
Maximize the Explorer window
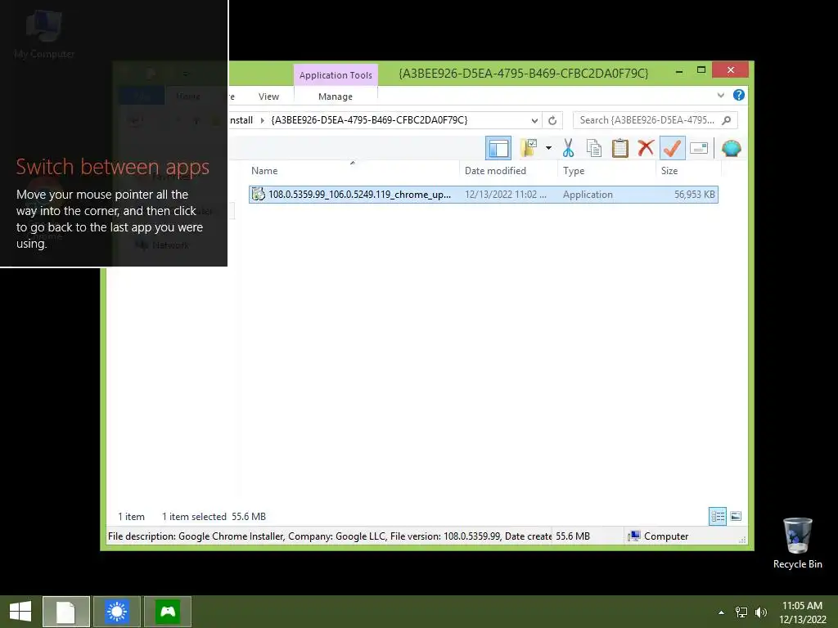pos(701,70)
